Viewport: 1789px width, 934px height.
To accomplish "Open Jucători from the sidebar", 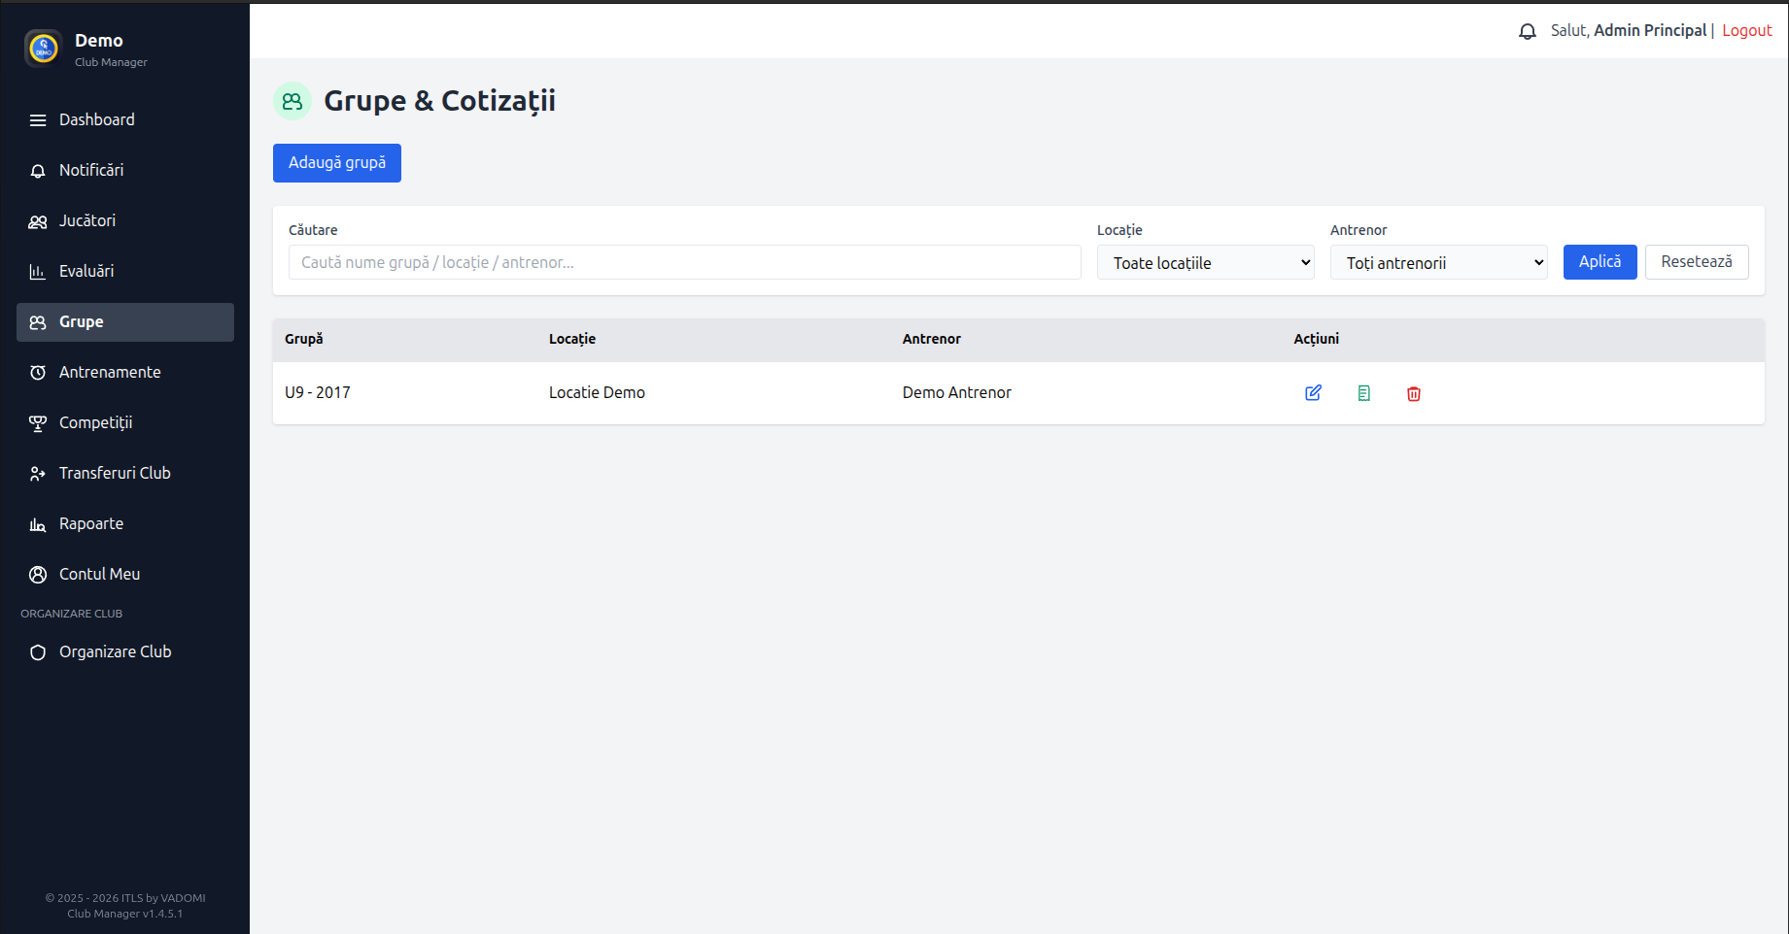I will click(x=87, y=221).
